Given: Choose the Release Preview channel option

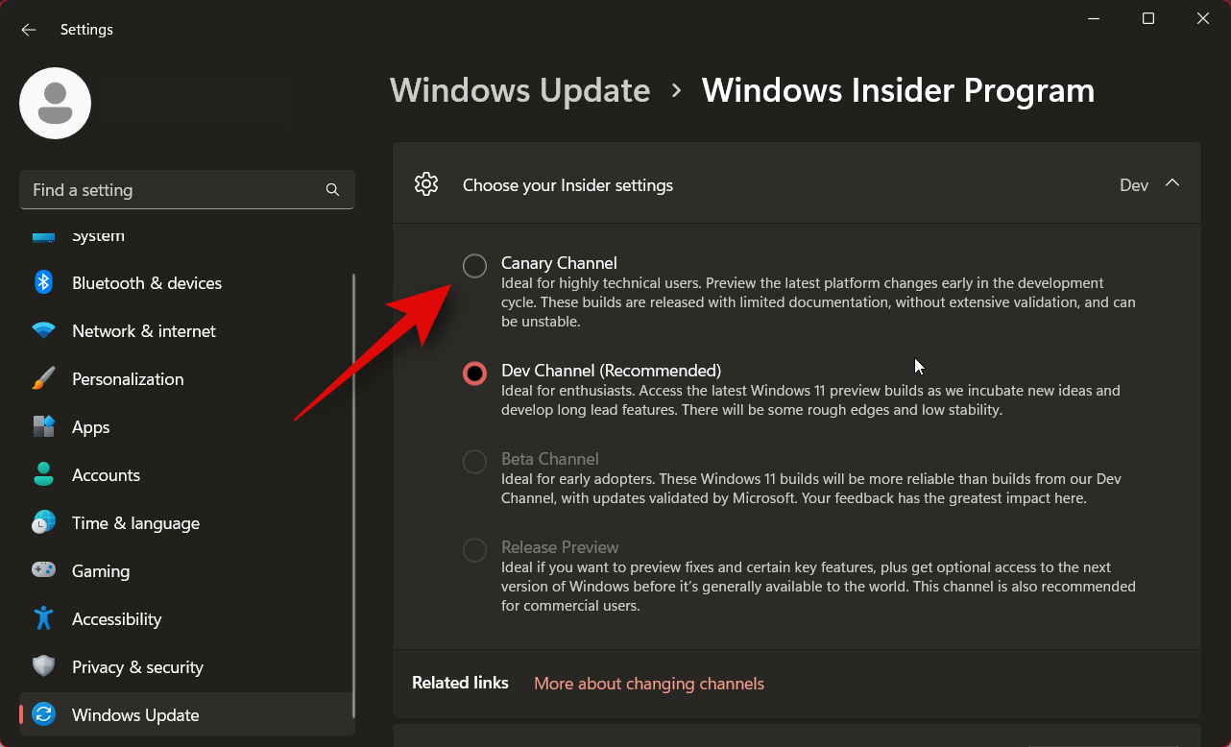Looking at the screenshot, I should click(x=474, y=550).
